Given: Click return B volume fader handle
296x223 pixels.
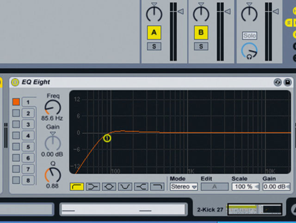Looking at the screenshot, I should (x=228, y=11).
